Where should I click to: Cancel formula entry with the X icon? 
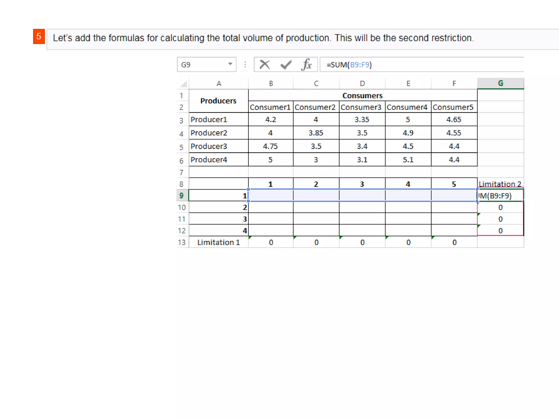(264, 65)
